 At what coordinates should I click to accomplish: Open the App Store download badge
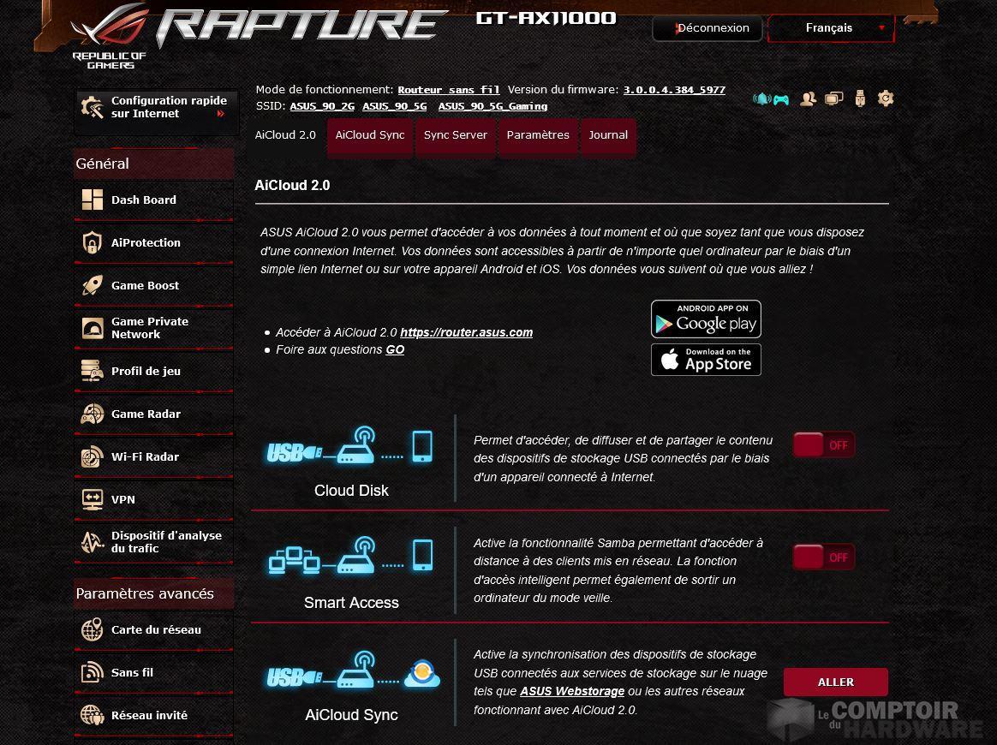coord(706,360)
